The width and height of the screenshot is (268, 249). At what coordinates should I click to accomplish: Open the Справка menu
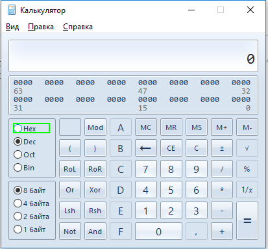(x=78, y=27)
